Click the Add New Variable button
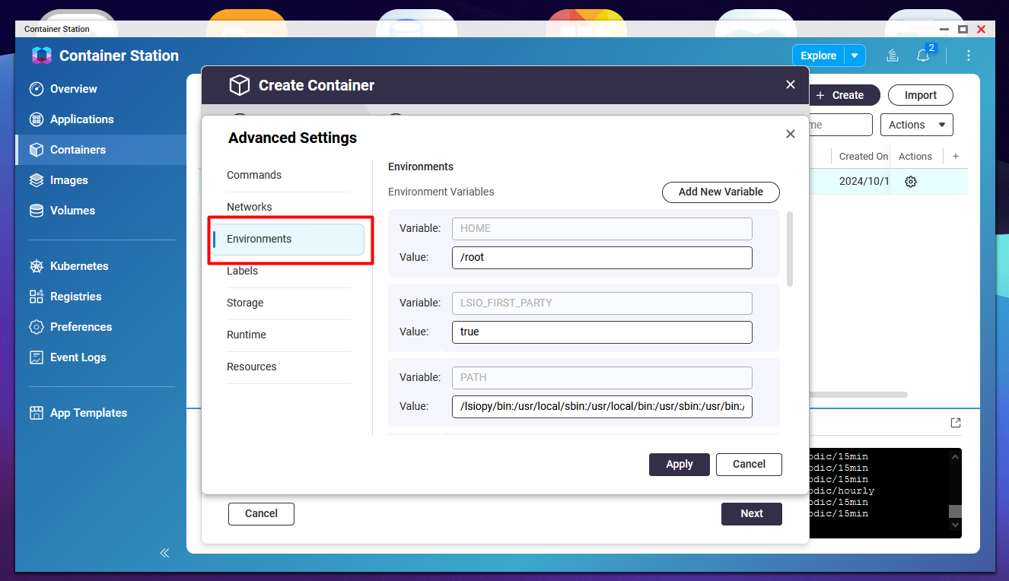This screenshot has height=581, width=1009. pyautogui.click(x=721, y=192)
